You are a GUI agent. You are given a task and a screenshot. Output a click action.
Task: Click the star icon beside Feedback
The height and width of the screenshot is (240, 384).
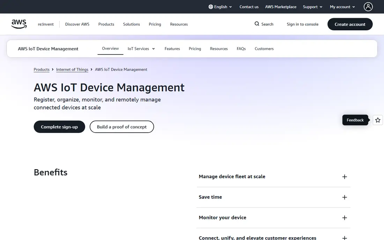pyautogui.click(x=378, y=120)
